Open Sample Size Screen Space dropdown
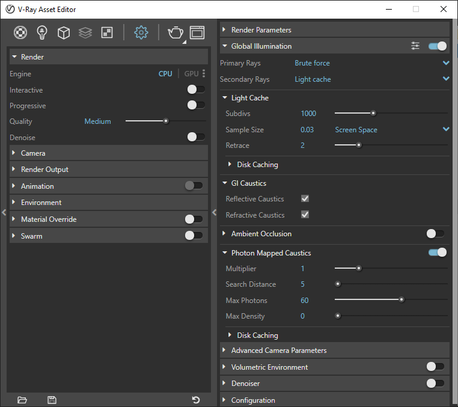 click(392, 129)
